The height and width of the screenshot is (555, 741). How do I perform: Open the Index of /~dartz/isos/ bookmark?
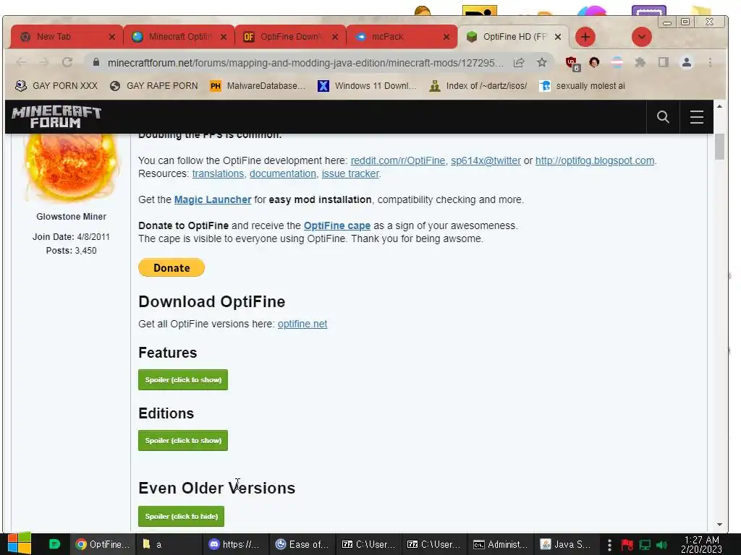click(478, 86)
